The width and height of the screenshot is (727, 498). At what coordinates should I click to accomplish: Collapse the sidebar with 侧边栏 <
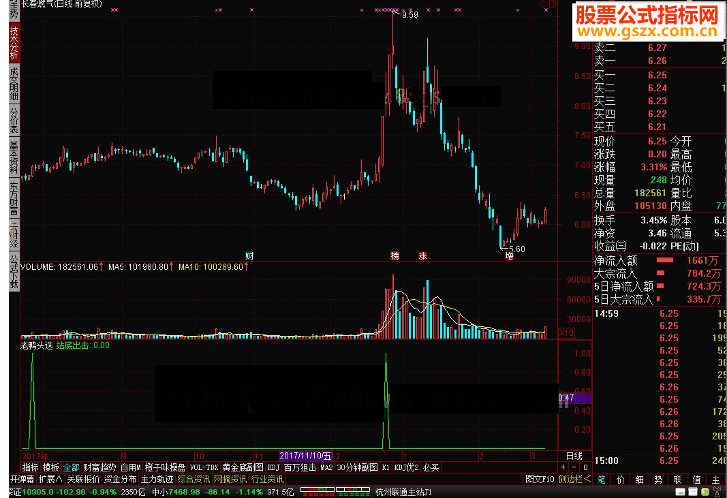pyautogui.click(x=574, y=479)
